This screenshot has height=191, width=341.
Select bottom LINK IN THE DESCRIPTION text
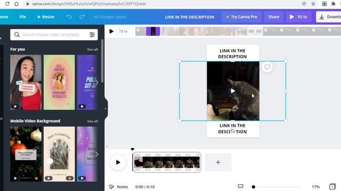coord(232,128)
